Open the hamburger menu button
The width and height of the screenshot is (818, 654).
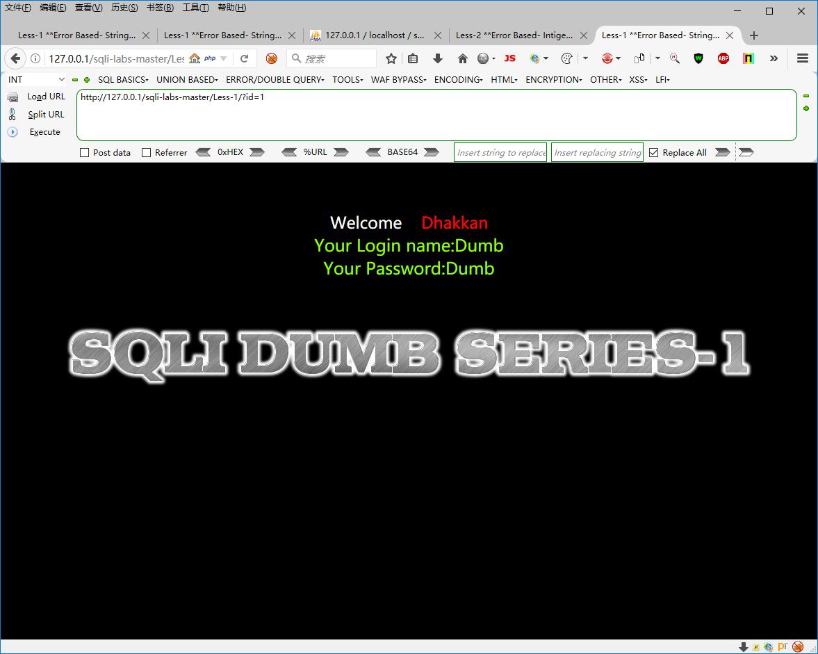point(803,59)
